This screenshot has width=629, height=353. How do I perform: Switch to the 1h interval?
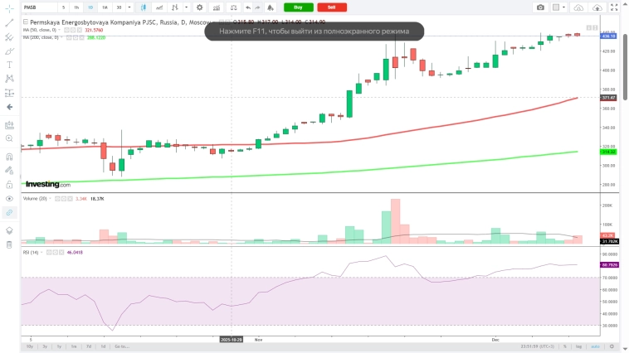coord(76,7)
